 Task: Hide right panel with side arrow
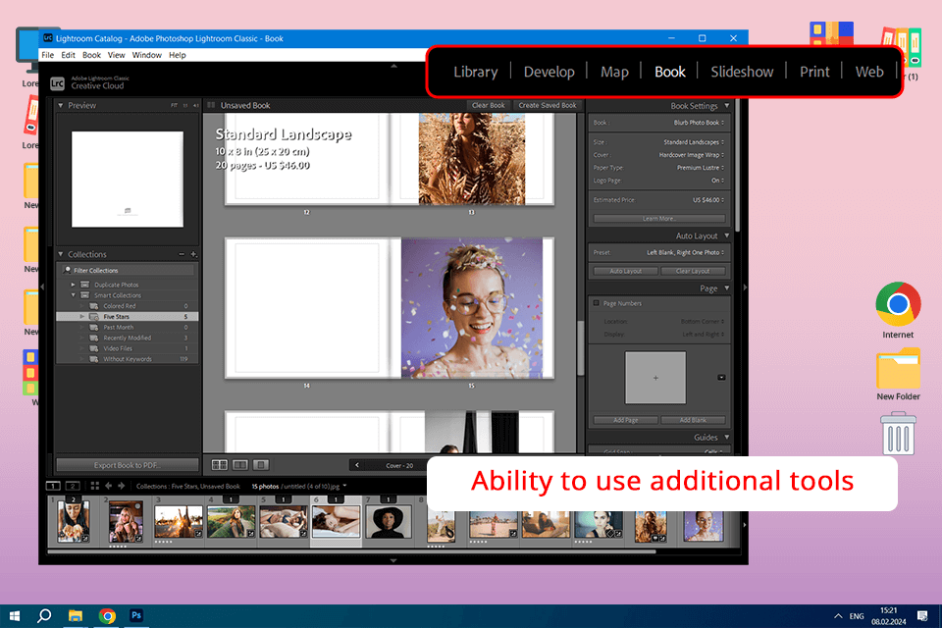point(745,288)
